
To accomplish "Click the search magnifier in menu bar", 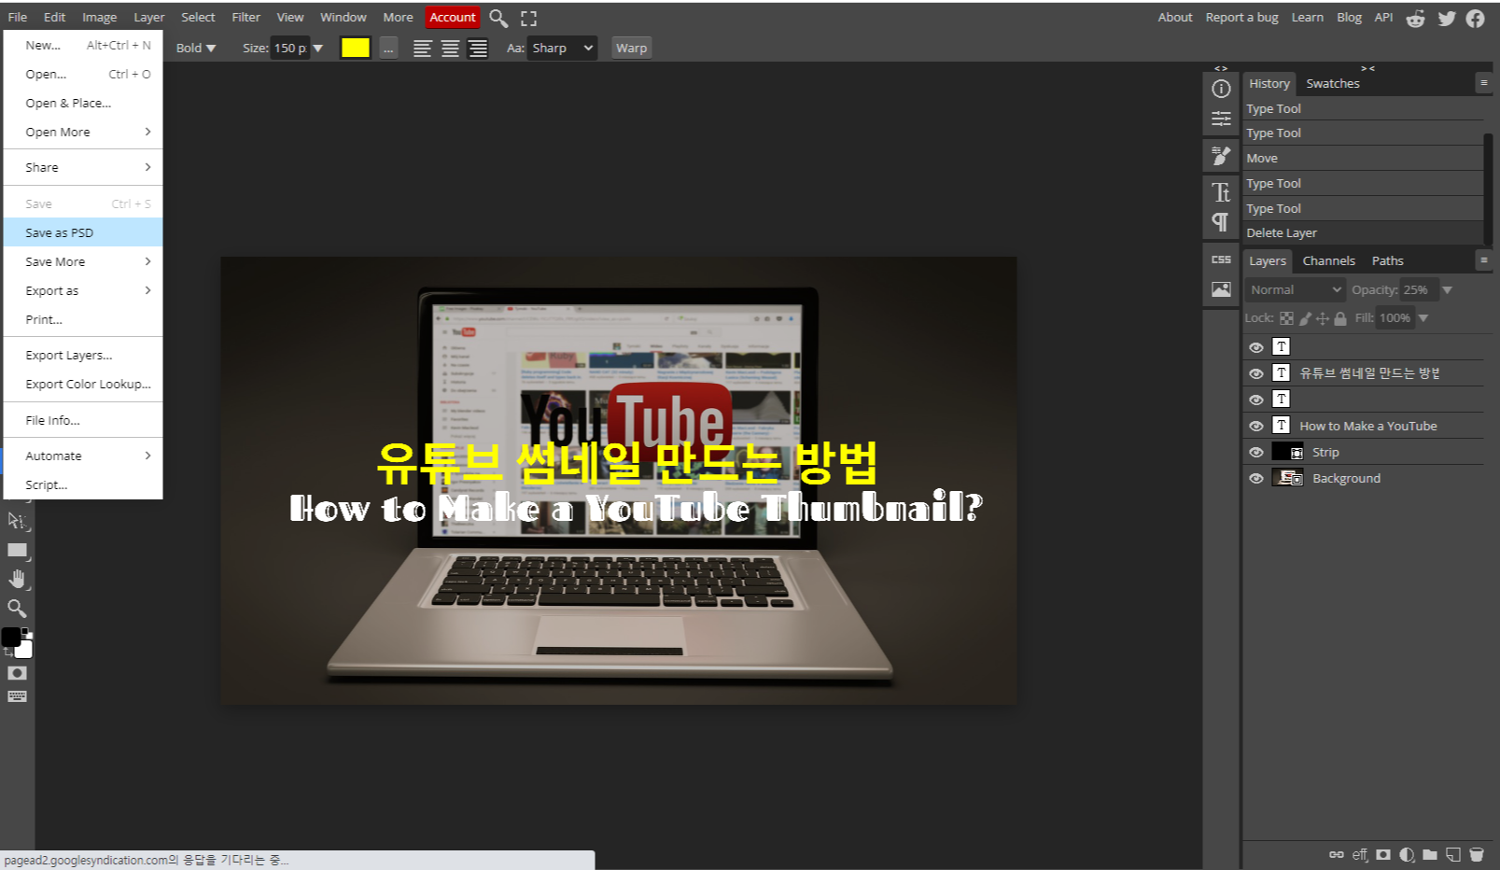I will pos(498,18).
